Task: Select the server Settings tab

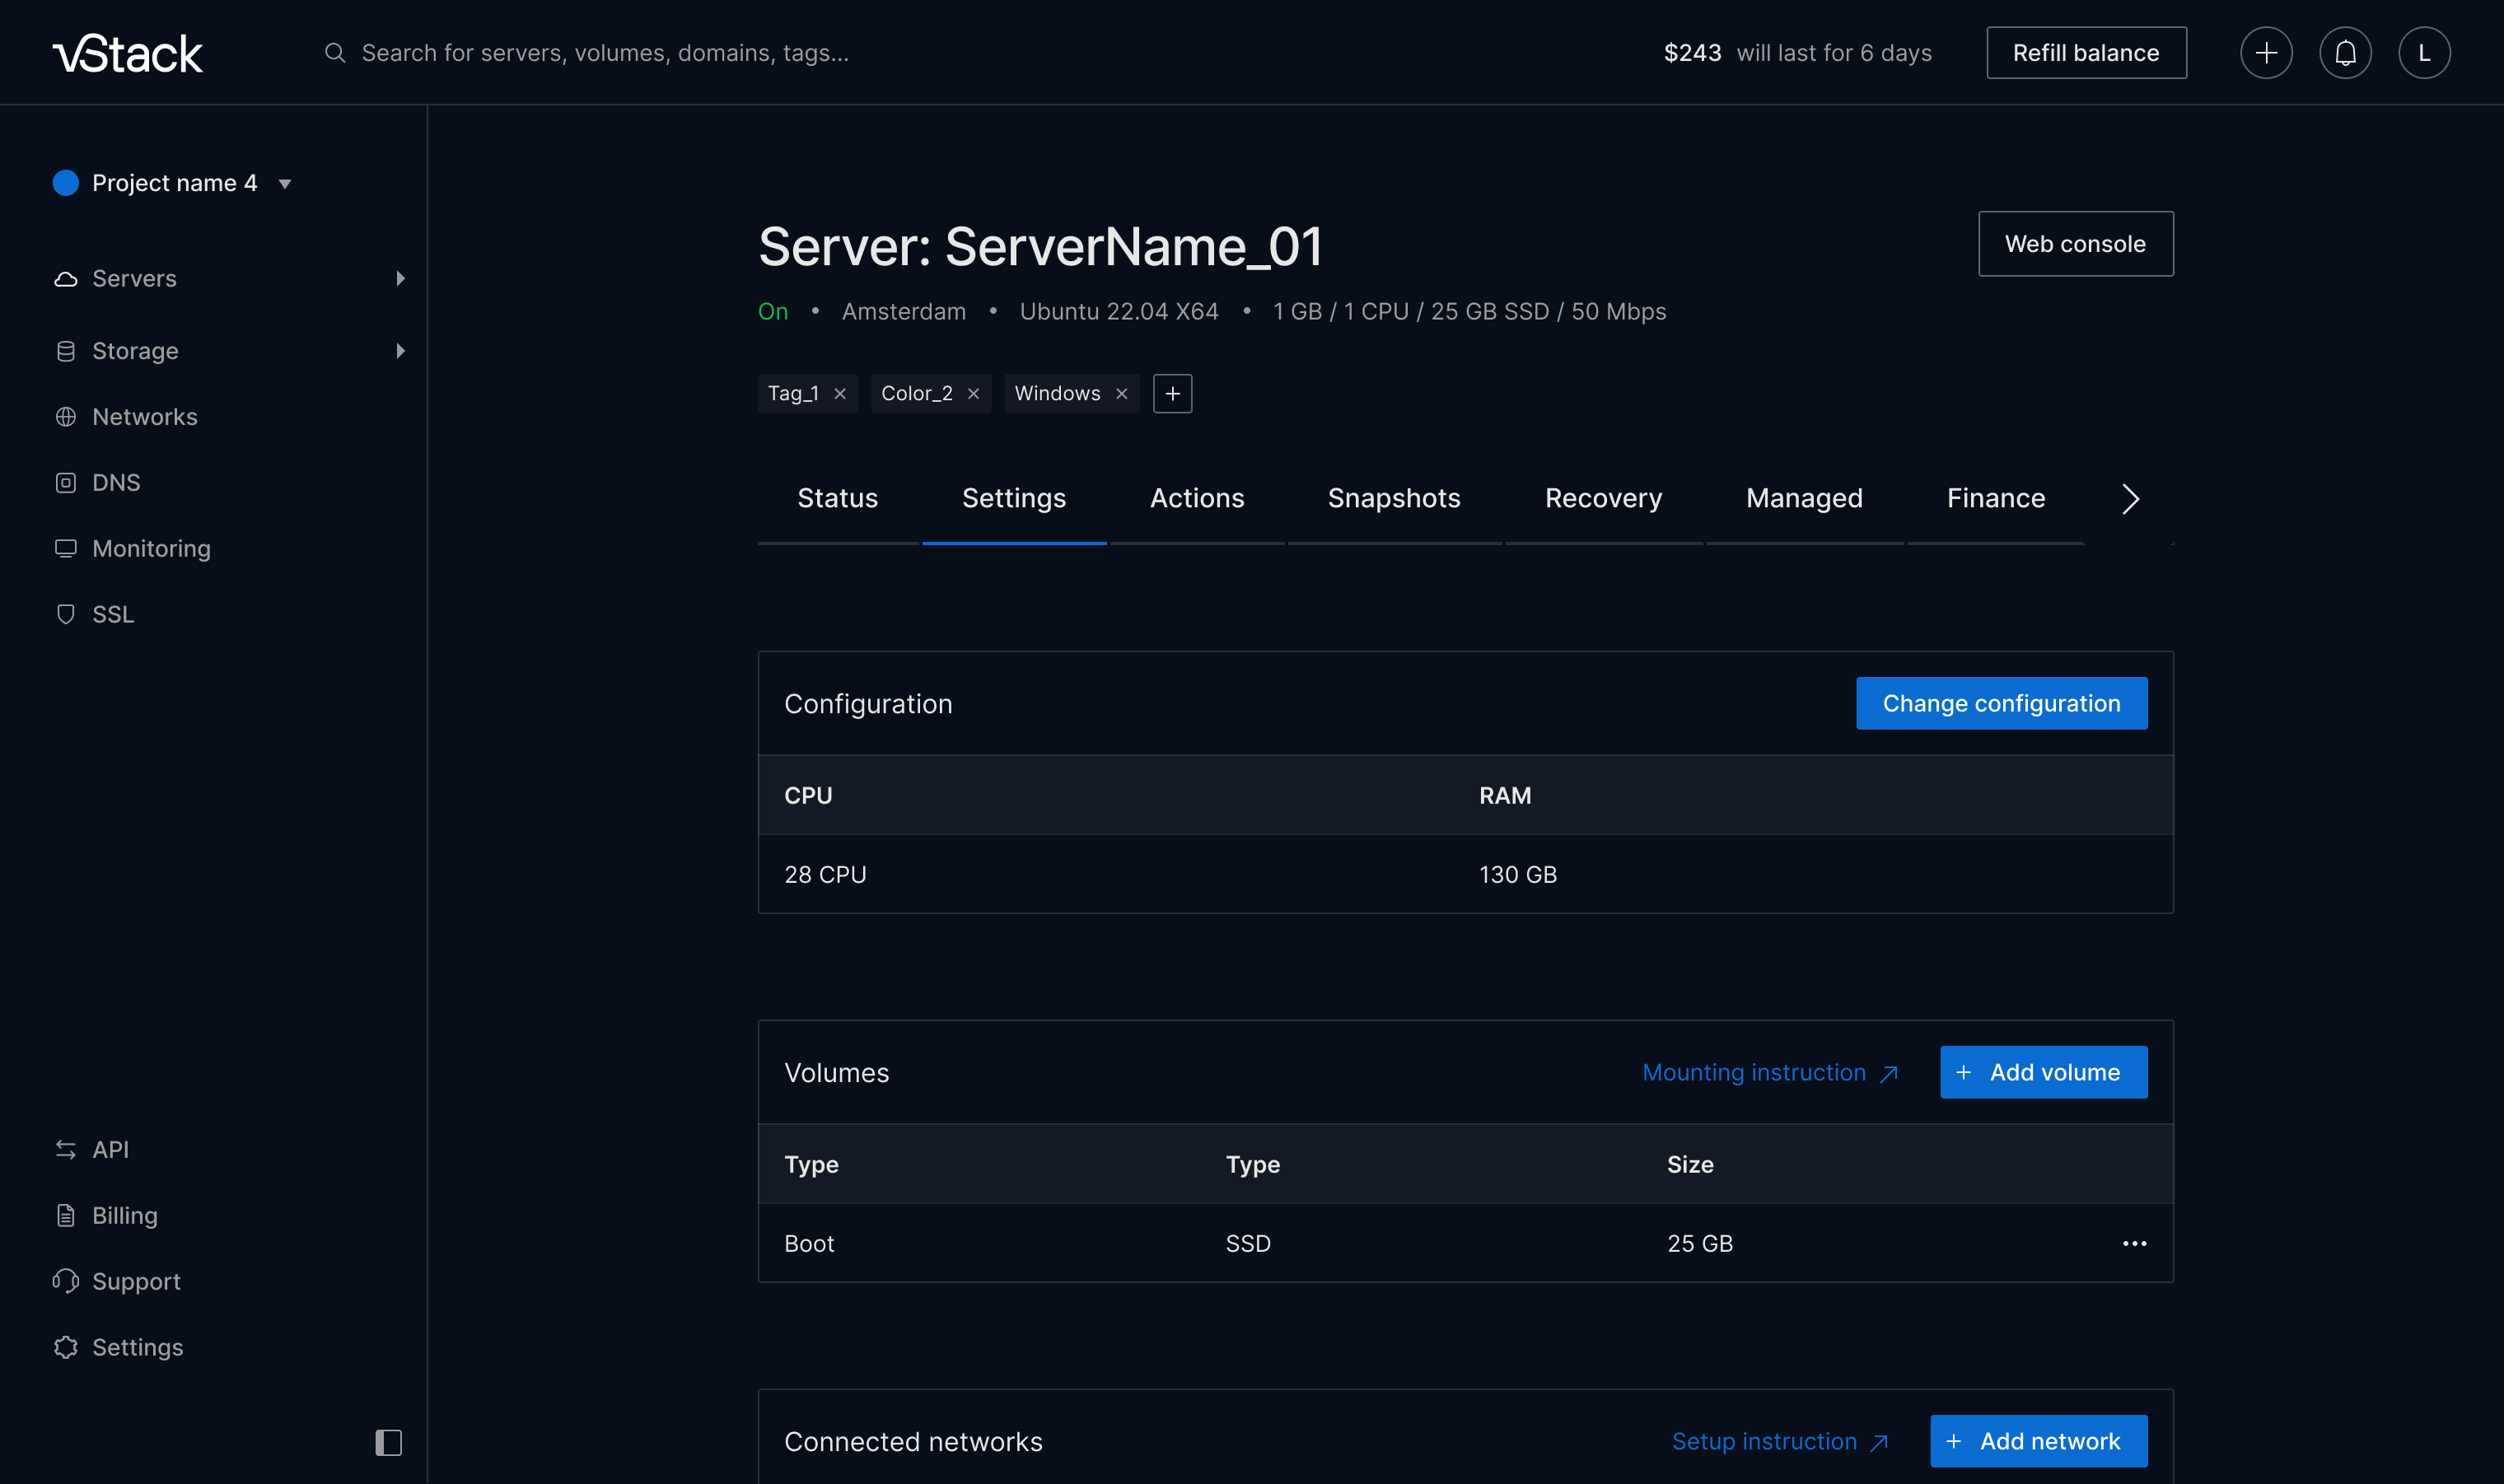Action: coord(1014,499)
